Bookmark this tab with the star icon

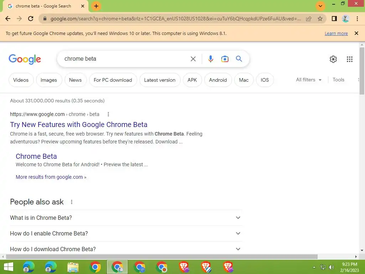click(x=320, y=19)
